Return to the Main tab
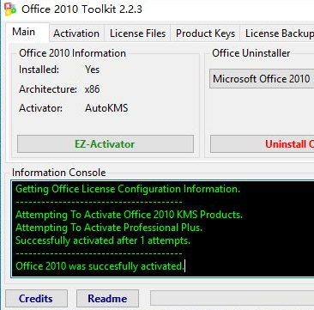 tap(24, 32)
